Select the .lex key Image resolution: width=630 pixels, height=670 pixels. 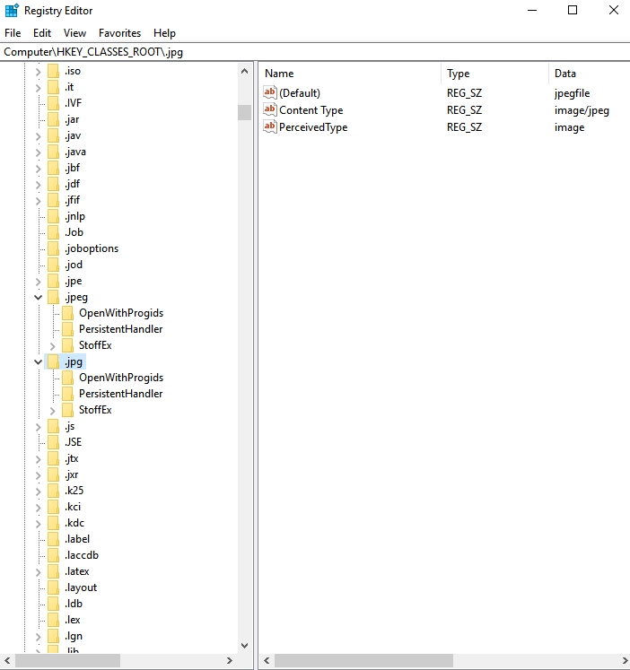coord(72,620)
